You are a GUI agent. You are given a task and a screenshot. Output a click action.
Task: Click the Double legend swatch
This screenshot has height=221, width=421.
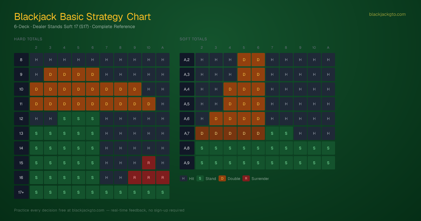click(222, 179)
